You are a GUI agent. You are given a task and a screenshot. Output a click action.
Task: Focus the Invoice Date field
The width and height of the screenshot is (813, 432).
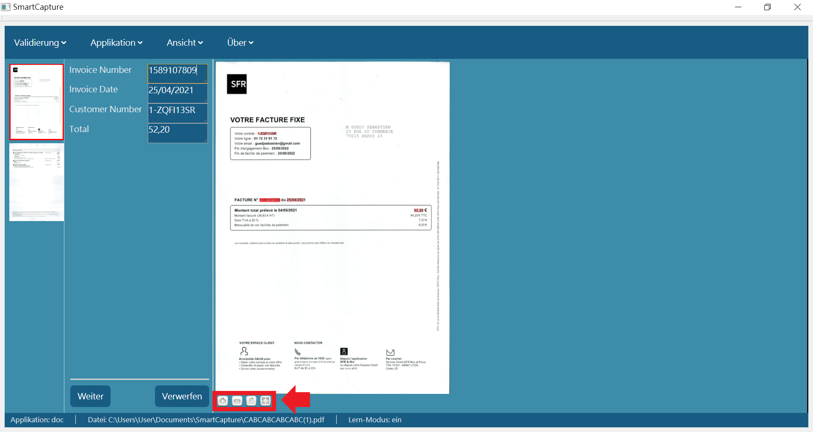177,93
